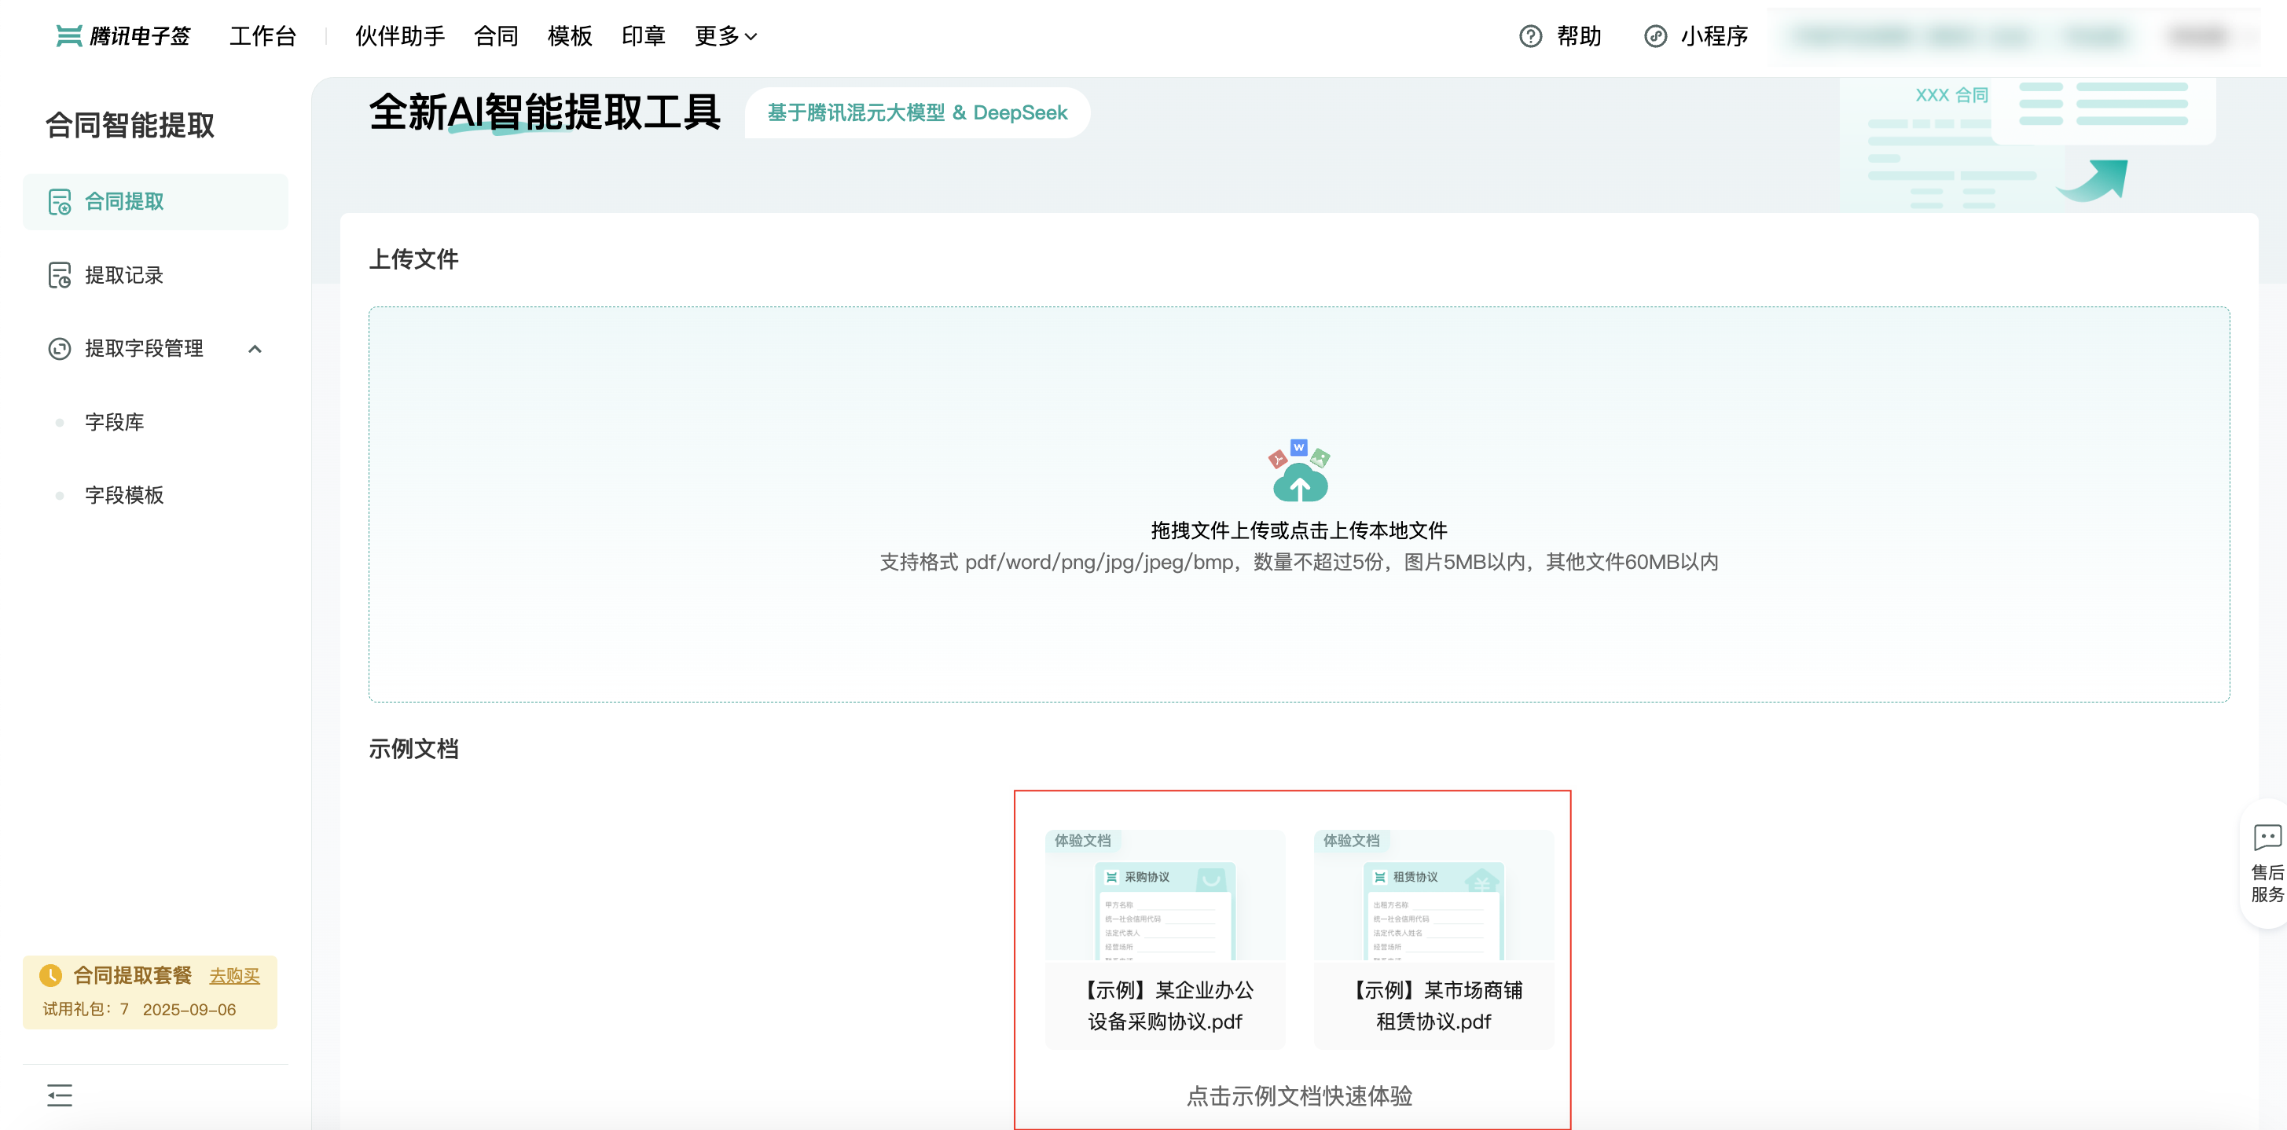
Task: Click the 示例文档 heading
Action: [x=413, y=748]
